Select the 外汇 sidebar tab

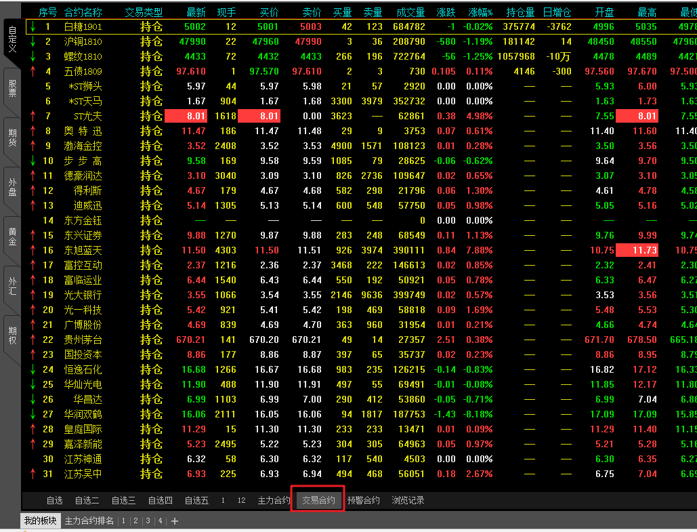pos(12,286)
